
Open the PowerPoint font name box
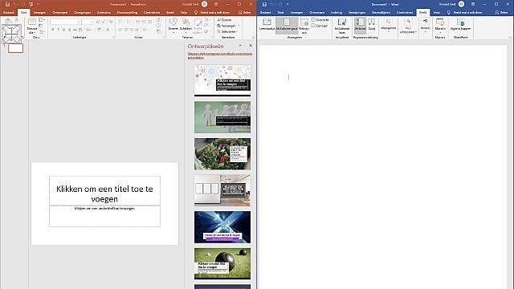(65, 22)
